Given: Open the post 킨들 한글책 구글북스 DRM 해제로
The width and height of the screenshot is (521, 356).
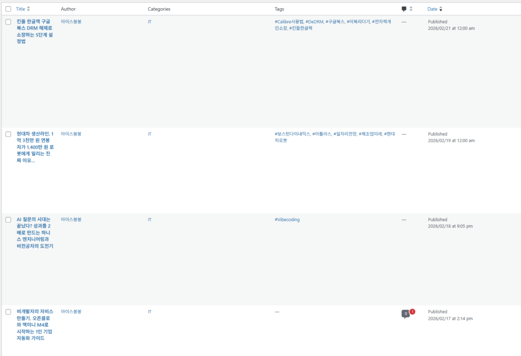Looking at the screenshot, I should pos(35,31).
